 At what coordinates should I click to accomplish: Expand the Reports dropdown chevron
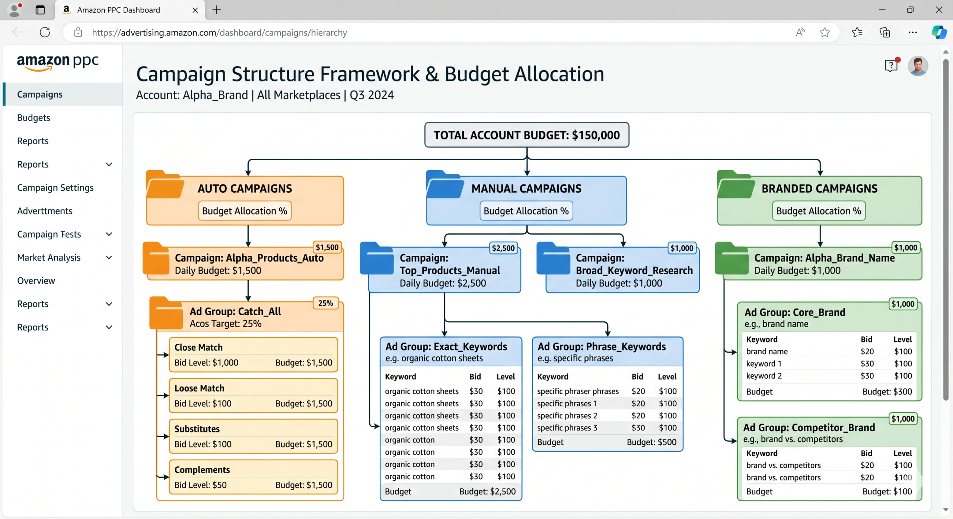pyautogui.click(x=109, y=164)
